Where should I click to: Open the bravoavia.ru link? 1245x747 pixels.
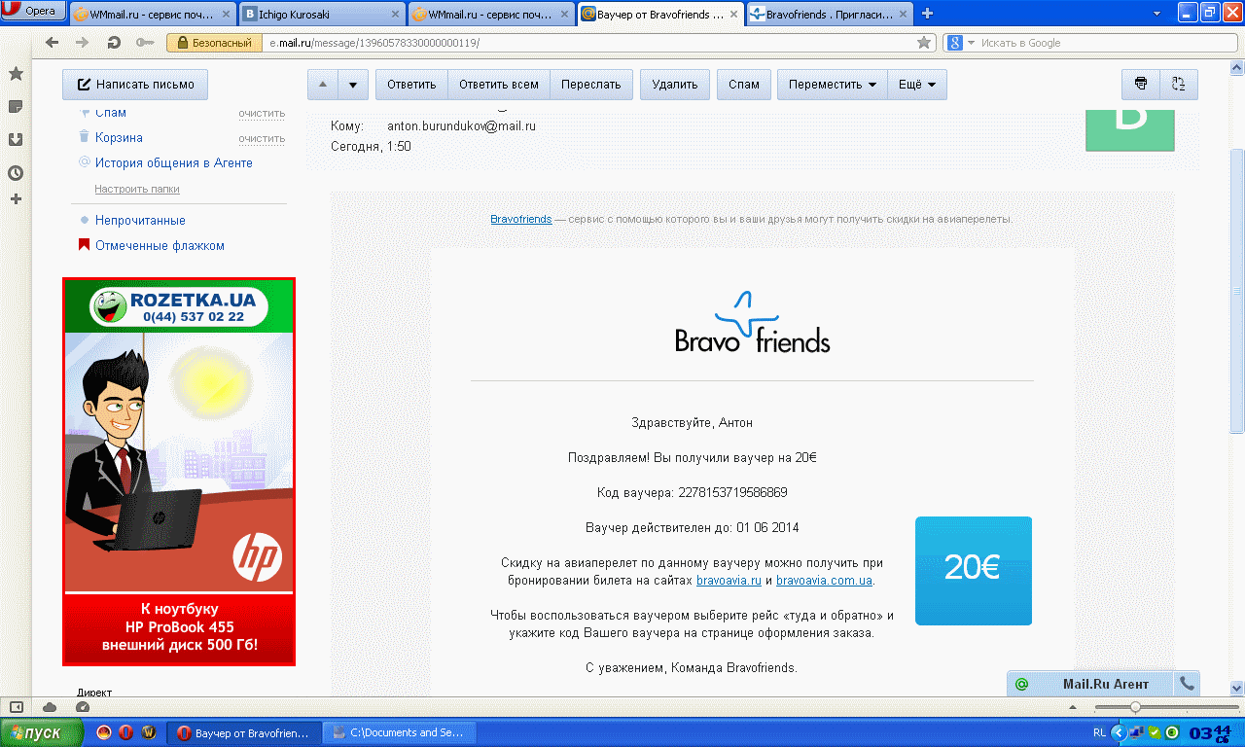(x=729, y=581)
